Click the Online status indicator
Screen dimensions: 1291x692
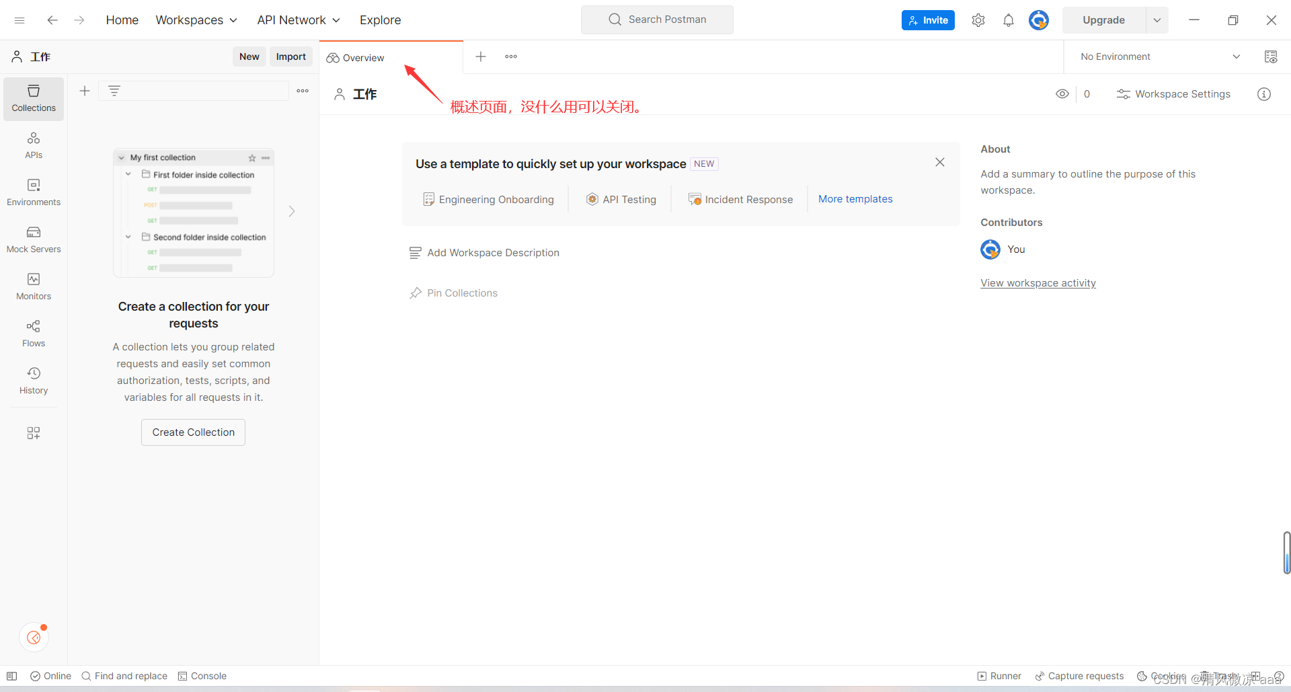click(x=51, y=676)
